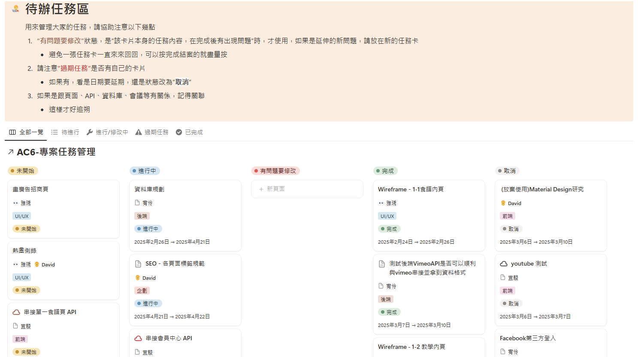
Task: Click the page emoji icon beside 待辦任務區
Action: (15, 9)
